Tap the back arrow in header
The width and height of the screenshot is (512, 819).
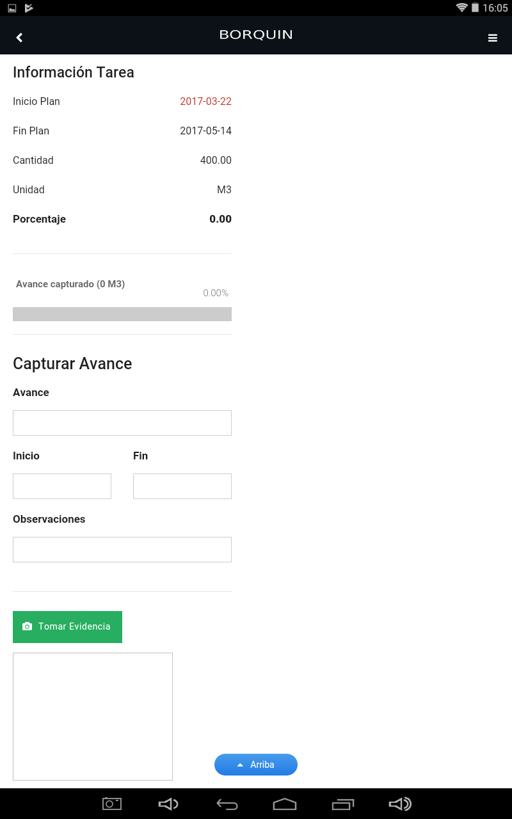20,38
